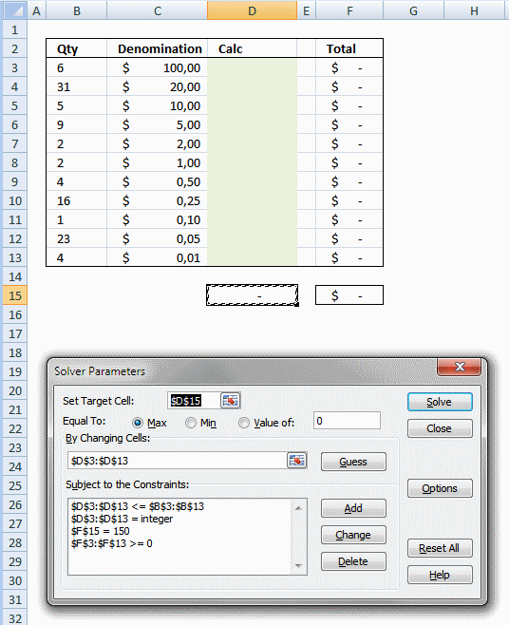Select the Min radio button
This screenshot has height=625, width=509.
191,423
